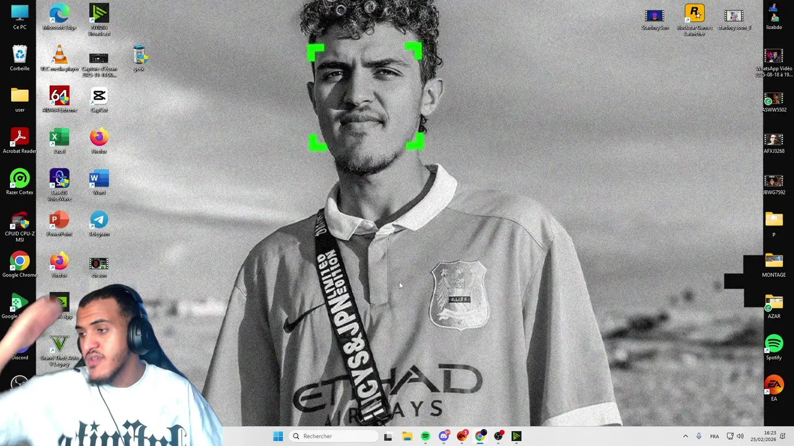
Task: Switch to NVIDIA Broadcast in taskbar
Action: [516, 436]
